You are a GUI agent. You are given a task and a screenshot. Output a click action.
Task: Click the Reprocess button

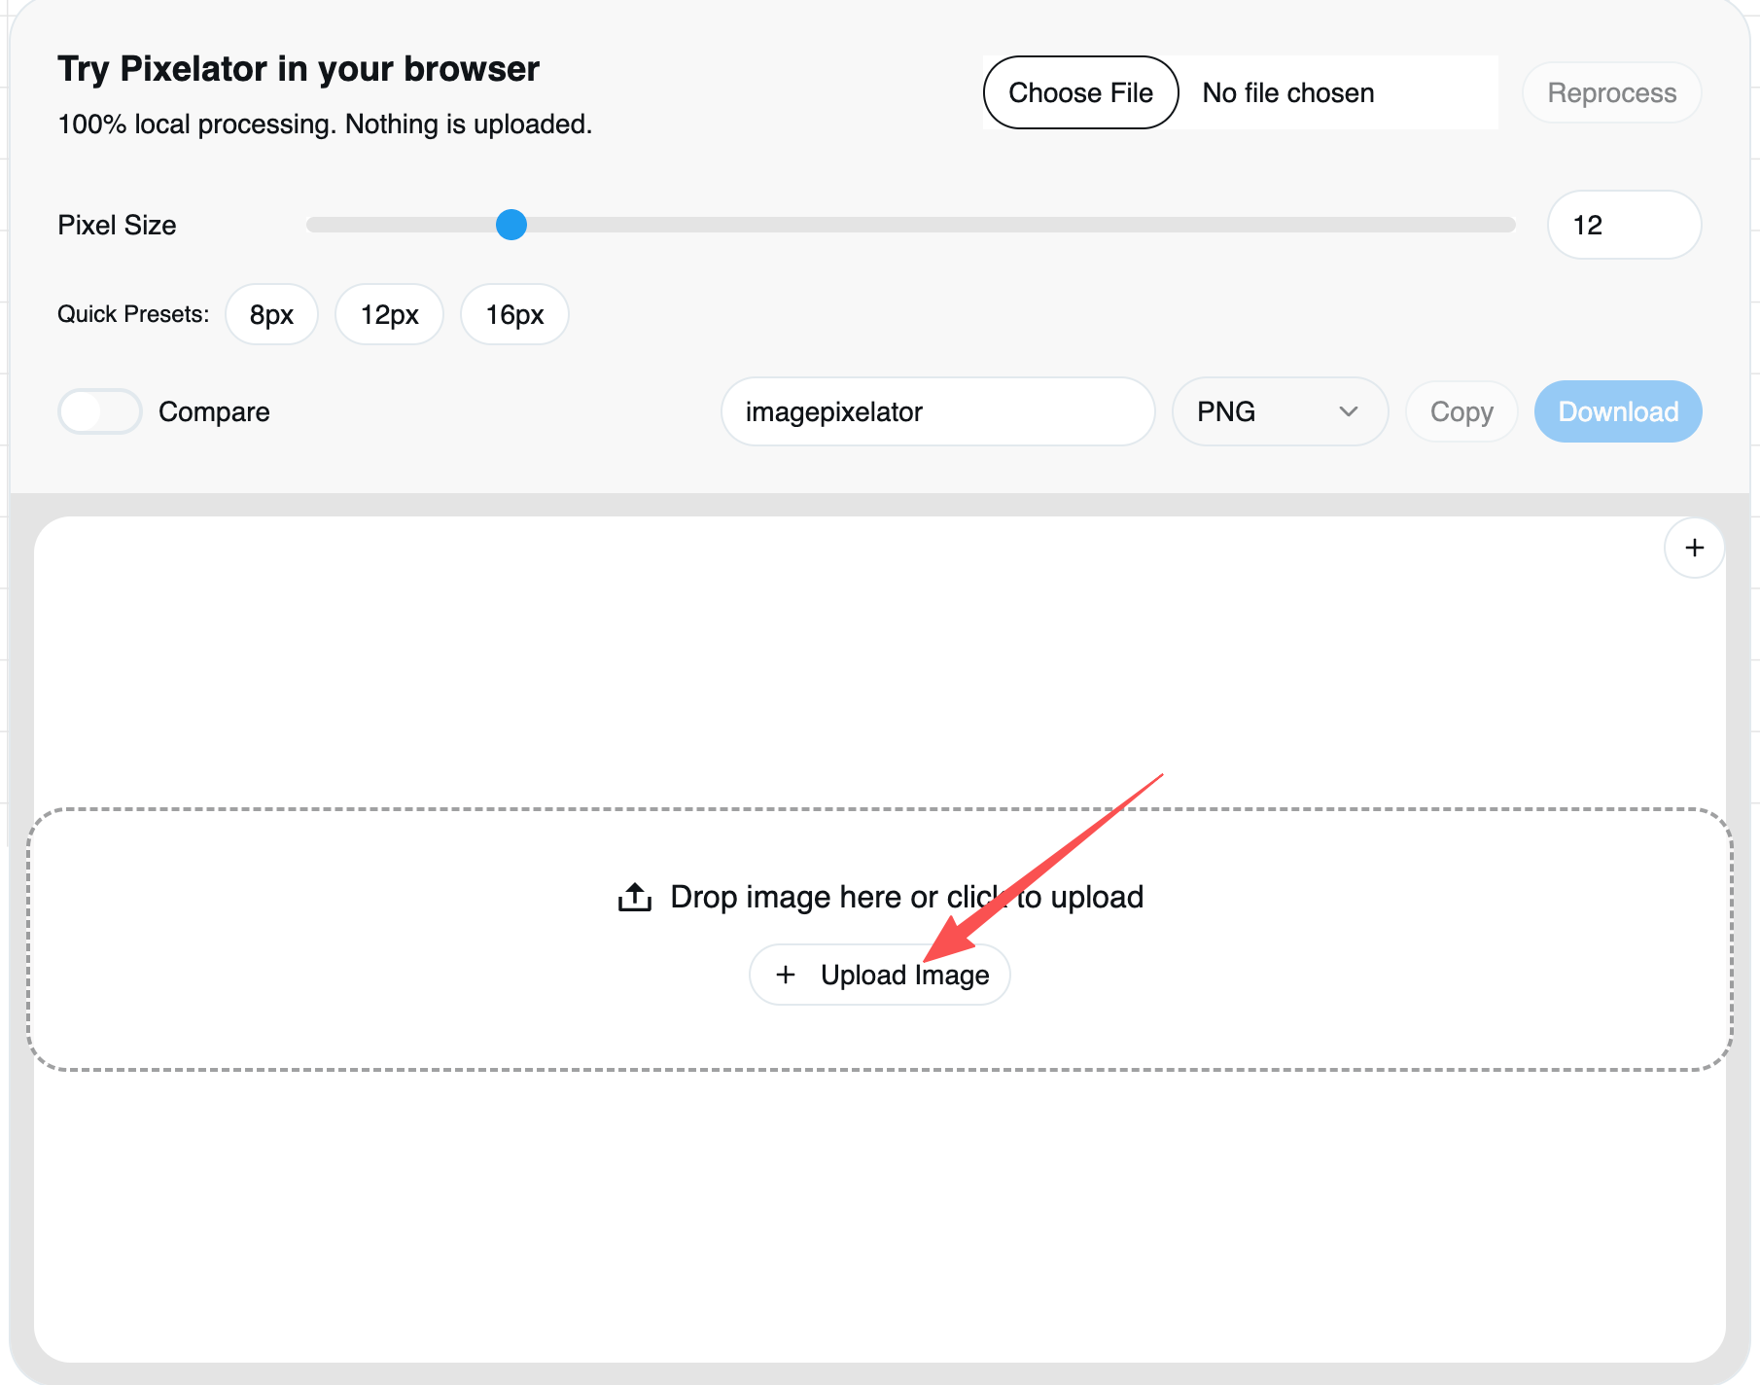coord(1611,93)
